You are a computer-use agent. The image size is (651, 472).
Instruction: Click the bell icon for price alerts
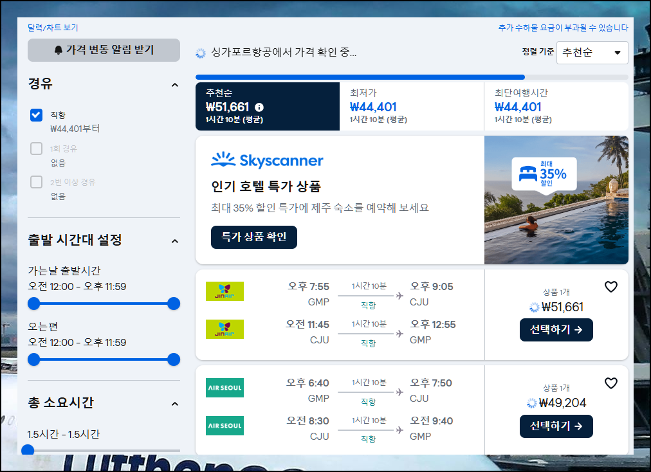(59, 50)
